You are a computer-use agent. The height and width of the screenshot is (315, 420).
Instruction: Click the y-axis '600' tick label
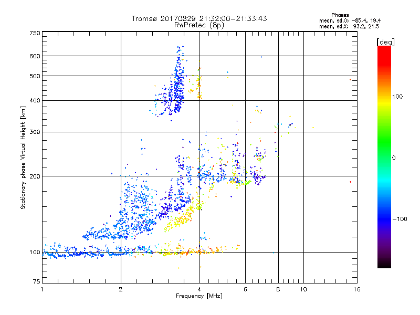[35, 56]
